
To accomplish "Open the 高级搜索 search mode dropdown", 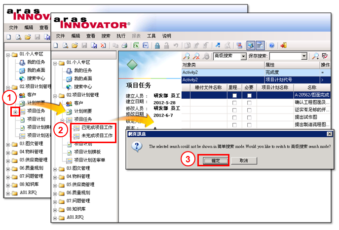I will pos(243,56).
